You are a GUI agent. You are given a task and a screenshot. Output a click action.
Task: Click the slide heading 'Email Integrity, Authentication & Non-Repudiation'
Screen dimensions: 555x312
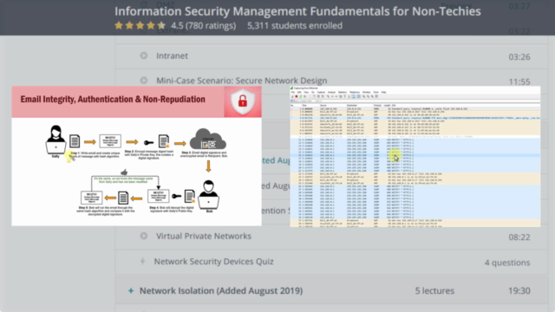click(x=113, y=99)
